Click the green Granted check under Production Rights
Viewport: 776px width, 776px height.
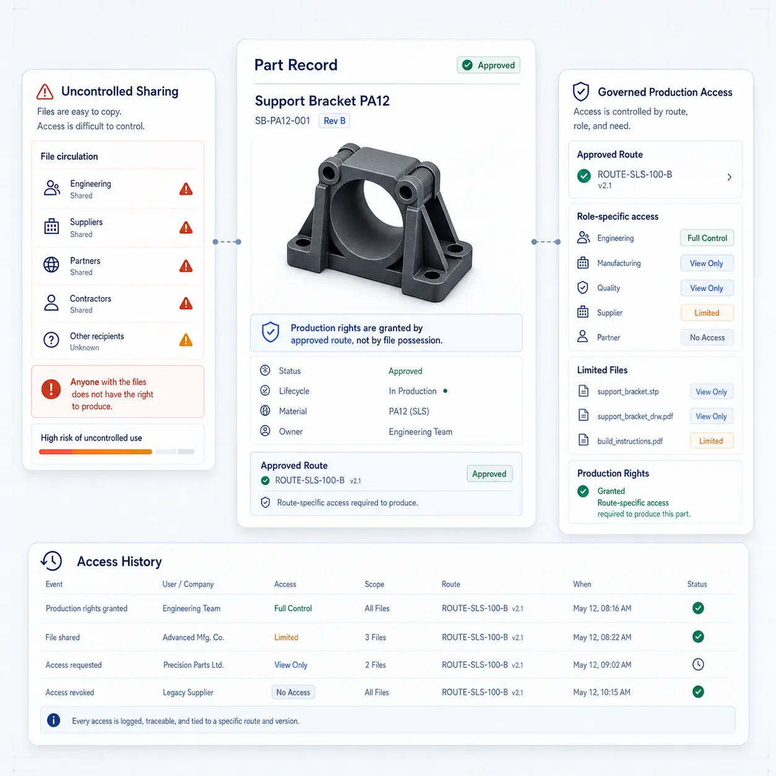tap(583, 491)
